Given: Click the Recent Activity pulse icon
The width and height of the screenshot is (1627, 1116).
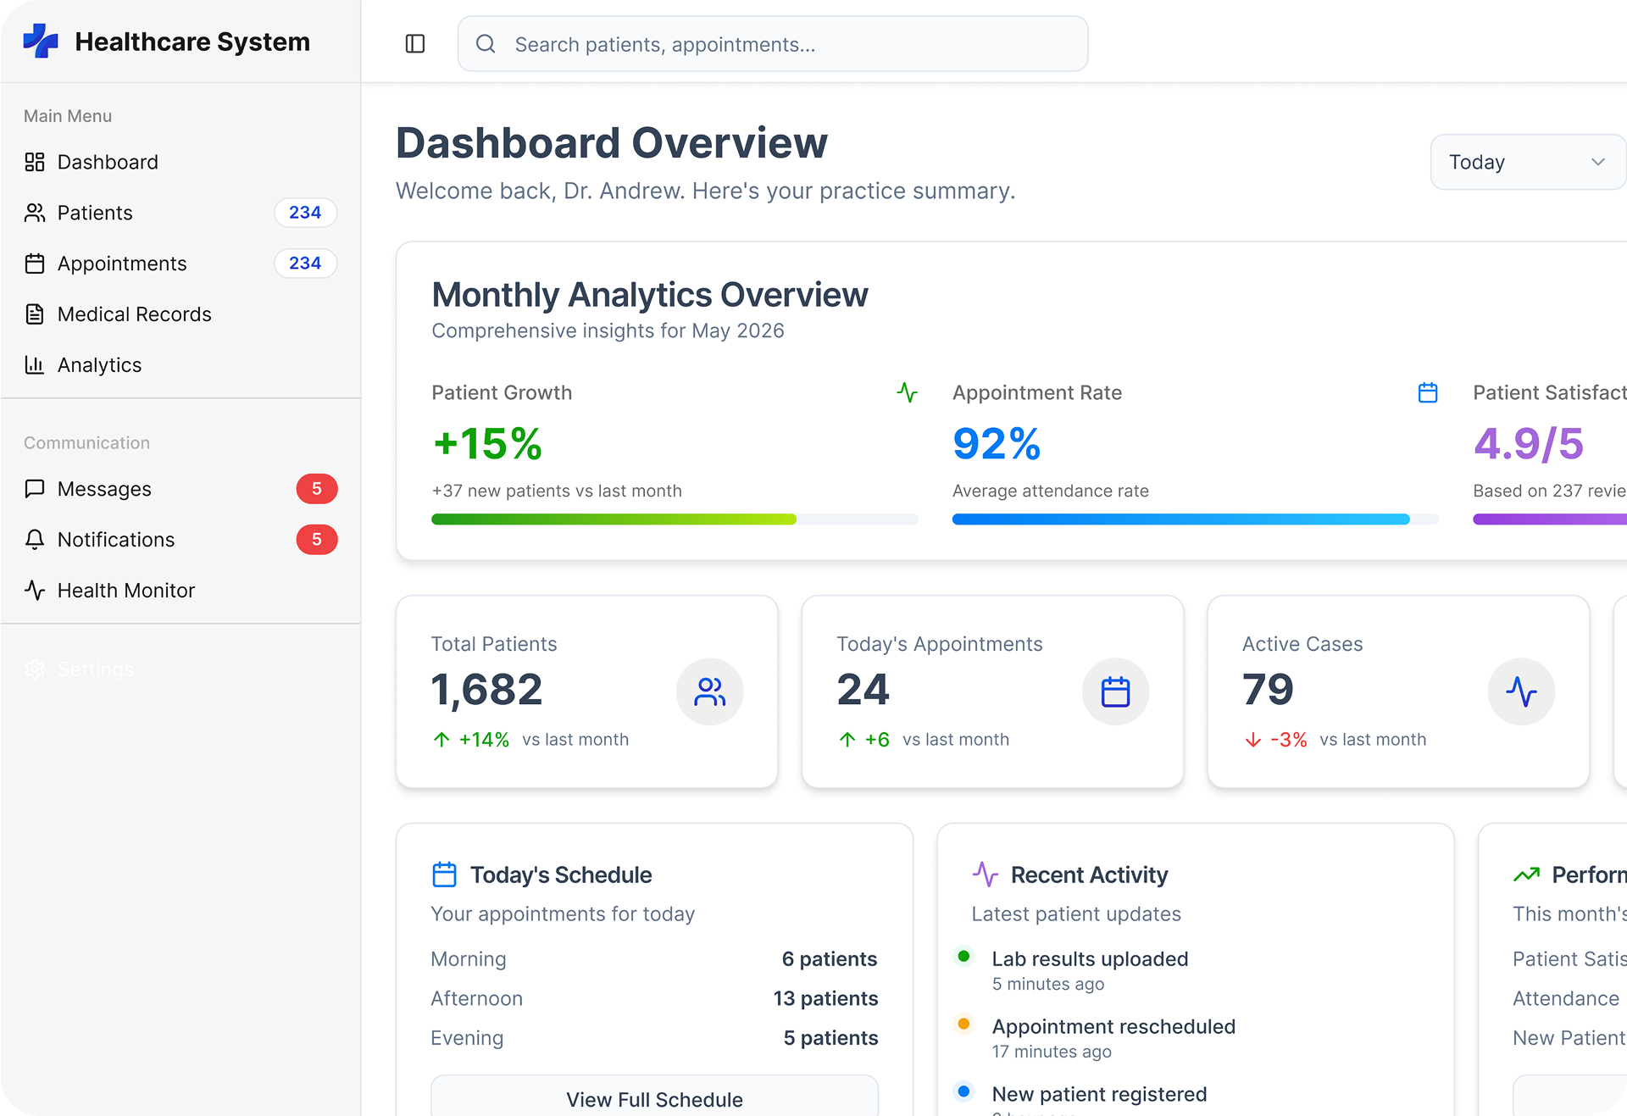Looking at the screenshot, I should [986, 874].
